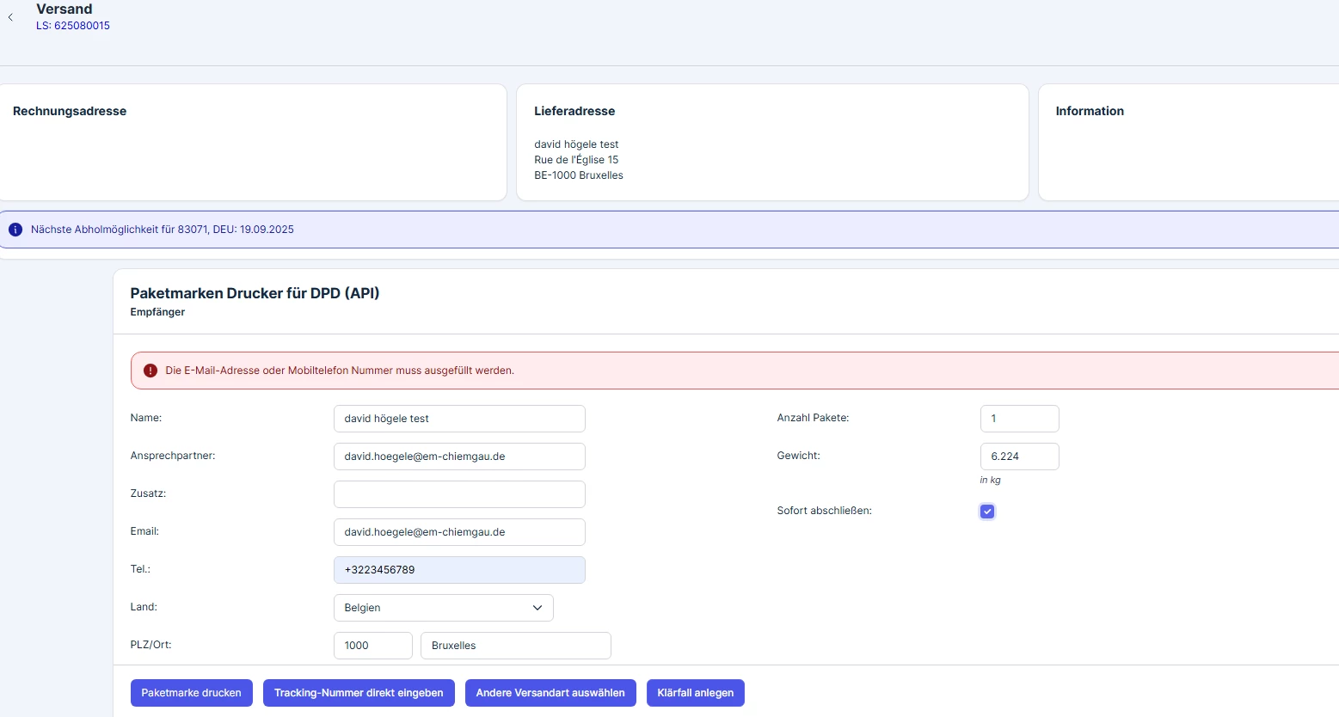Click the 'Rue de l'Église 15' address line
This screenshot has height=717, width=1339.
click(576, 160)
